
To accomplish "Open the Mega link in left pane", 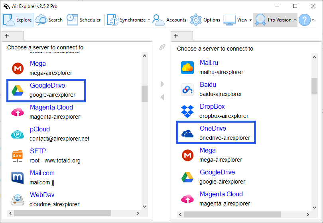I will (x=38, y=64).
